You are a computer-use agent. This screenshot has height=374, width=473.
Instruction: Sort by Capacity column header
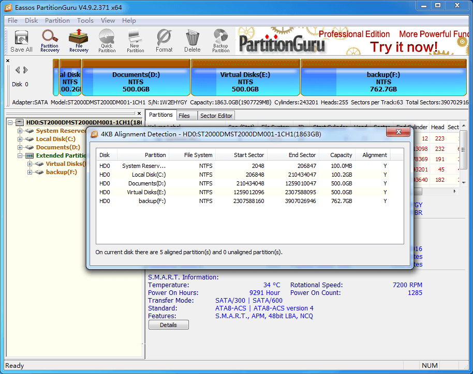tap(337, 155)
